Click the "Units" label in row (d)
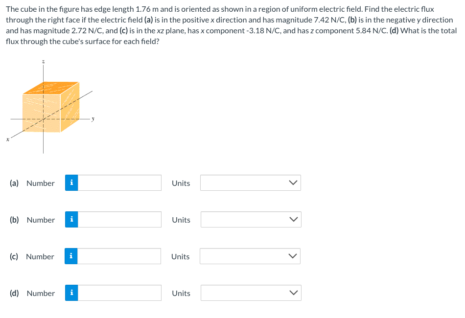Screen dimensions: 465x318 pyautogui.click(x=181, y=293)
